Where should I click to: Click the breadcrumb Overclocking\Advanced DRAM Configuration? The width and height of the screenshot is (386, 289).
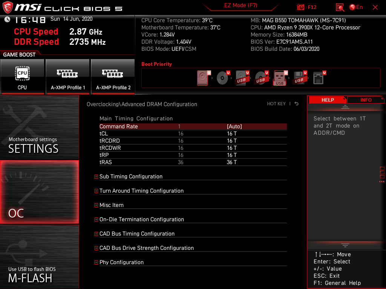point(142,104)
